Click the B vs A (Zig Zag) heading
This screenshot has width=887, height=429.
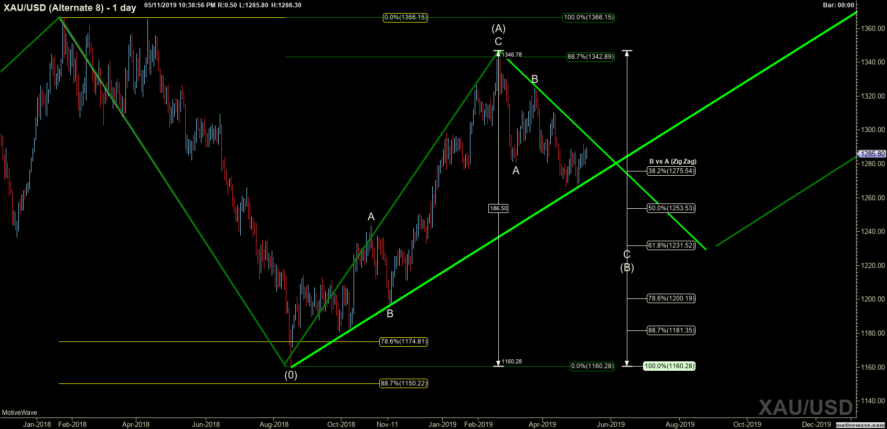[673, 162]
